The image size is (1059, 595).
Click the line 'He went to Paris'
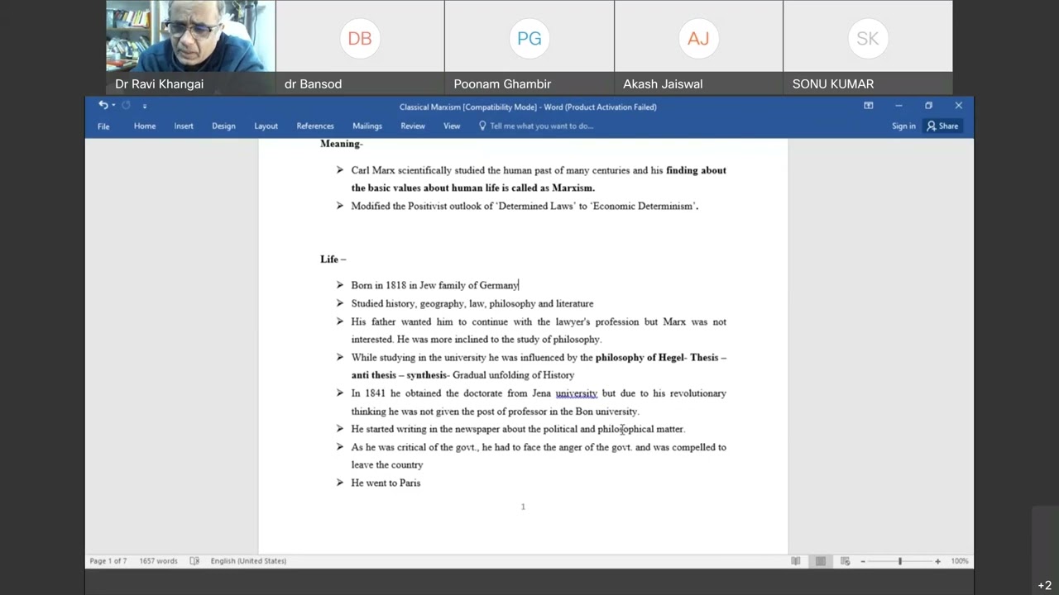point(386,483)
